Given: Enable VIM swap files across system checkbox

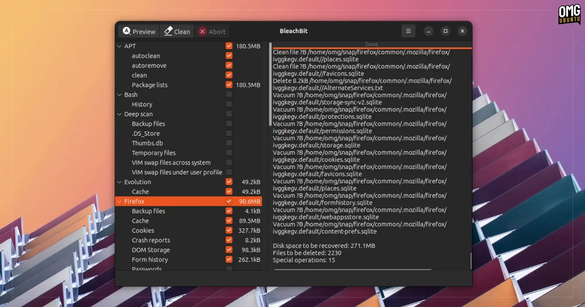Looking at the screenshot, I should 229,162.
